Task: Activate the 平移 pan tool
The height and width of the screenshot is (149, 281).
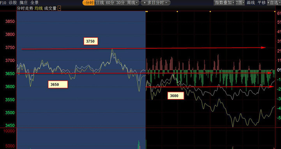Action: (262, 3)
